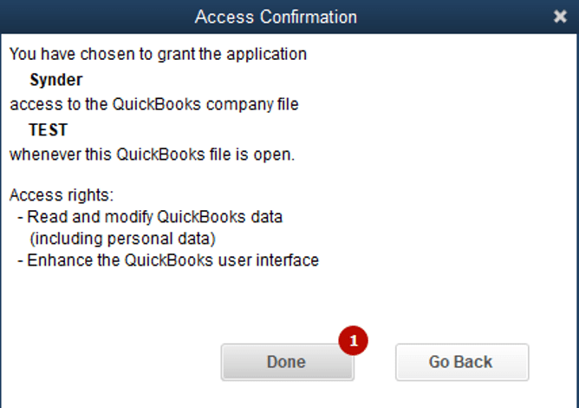Click the '(including personal data)' note
The width and height of the screenshot is (579, 408).
click(122, 239)
